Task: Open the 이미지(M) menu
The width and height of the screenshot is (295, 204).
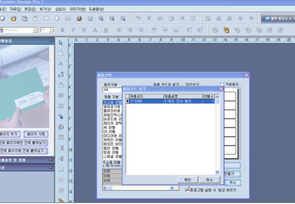Action: pyautogui.click(x=77, y=9)
